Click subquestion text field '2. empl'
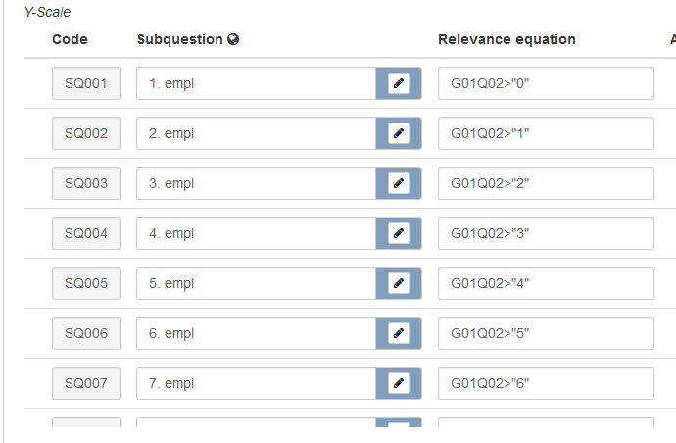The height and width of the screenshot is (443, 676). [x=256, y=133]
